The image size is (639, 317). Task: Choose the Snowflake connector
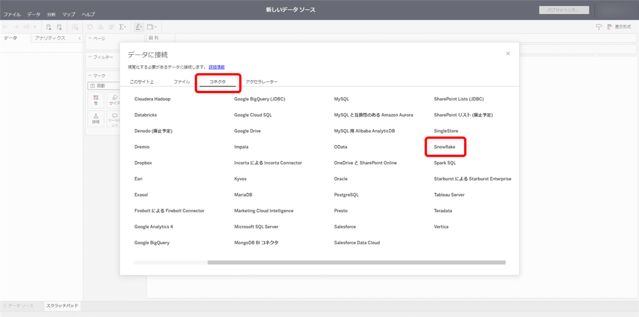[445, 147]
